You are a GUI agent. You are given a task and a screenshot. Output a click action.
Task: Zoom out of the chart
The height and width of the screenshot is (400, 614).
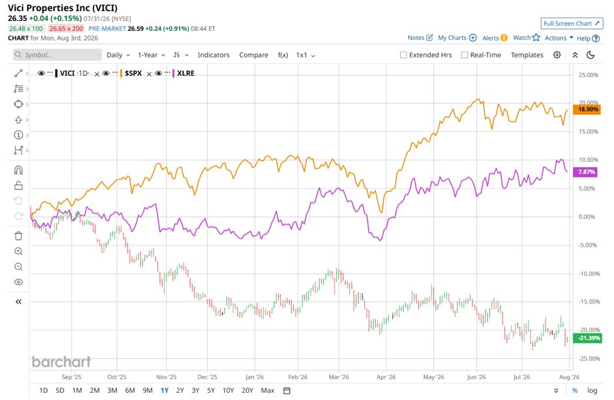[18, 267]
